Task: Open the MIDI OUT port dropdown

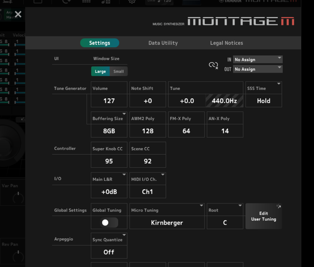Action: [x=258, y=69]
